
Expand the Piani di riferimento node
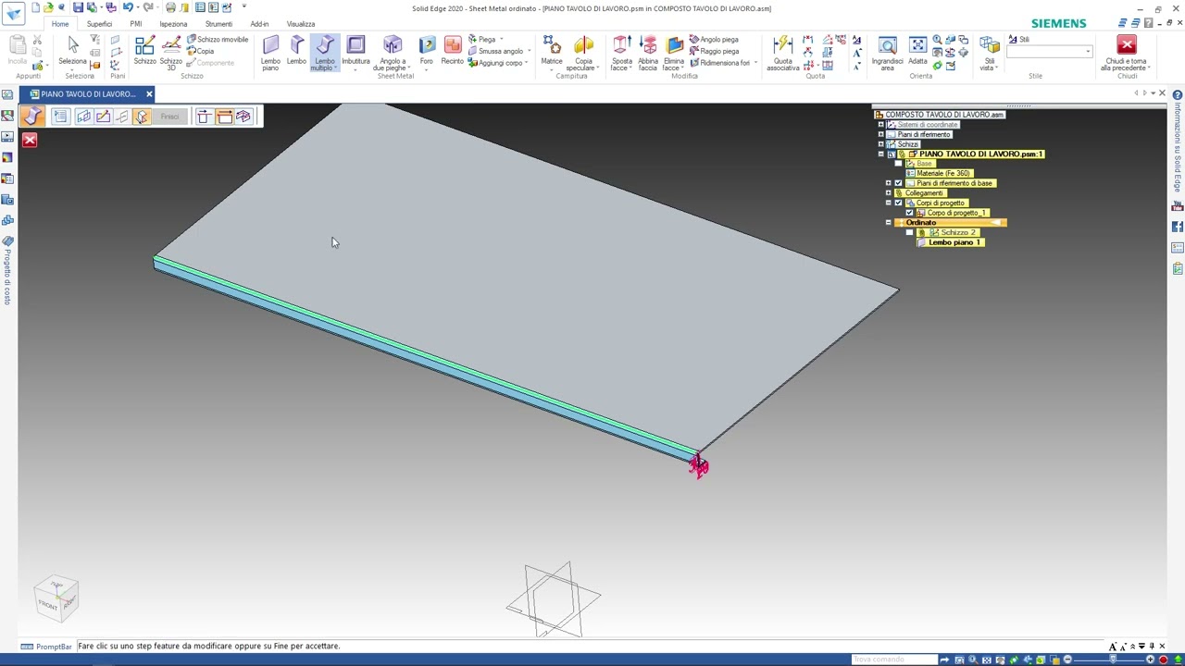pyautogui.click(x=880, y=134)
